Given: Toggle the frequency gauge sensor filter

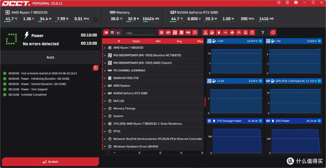Looking at the screenshot, I should [239, 32].
